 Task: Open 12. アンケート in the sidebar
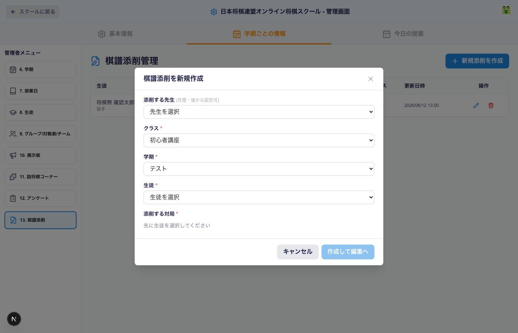(x=40, y=198)
